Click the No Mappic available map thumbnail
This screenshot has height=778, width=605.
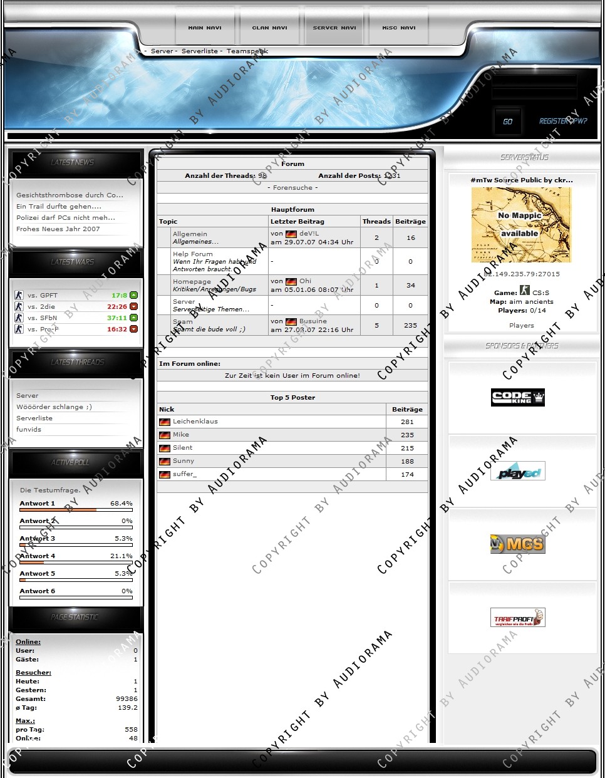[521, 224]
